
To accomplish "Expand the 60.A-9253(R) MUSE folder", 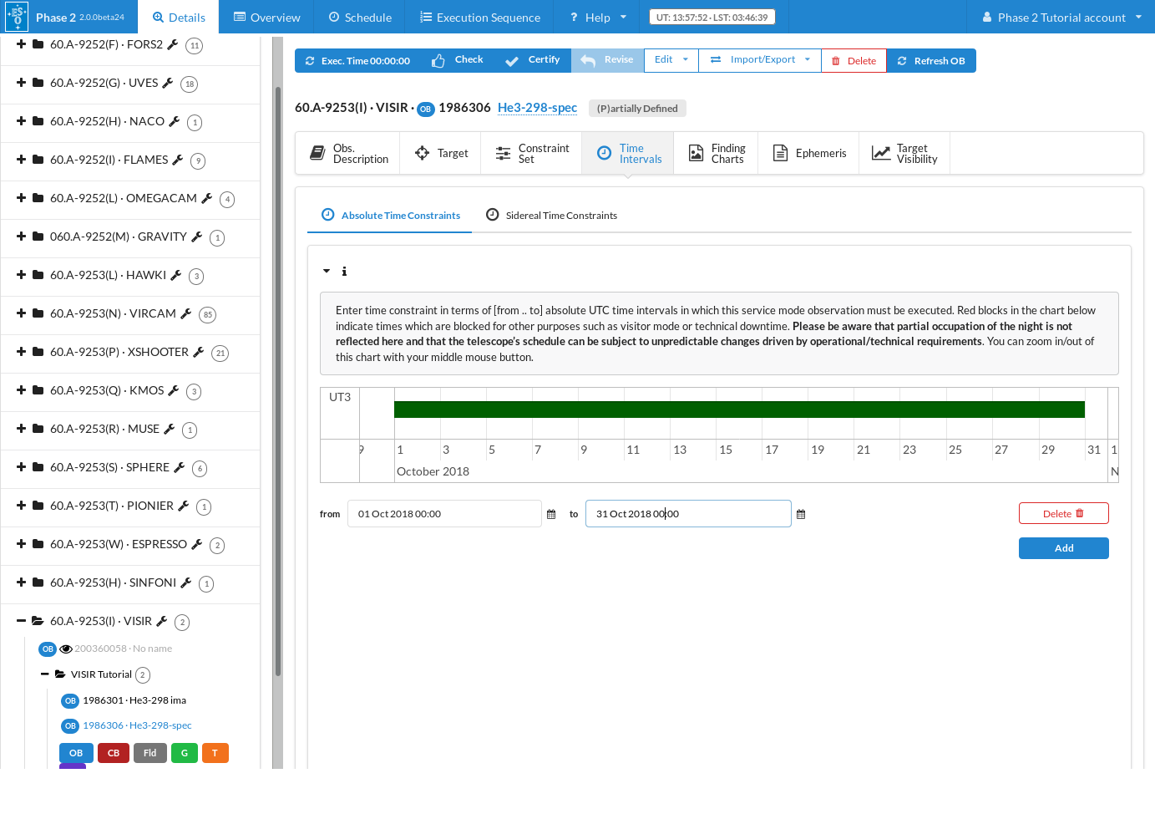I will [x=22, y=429].
